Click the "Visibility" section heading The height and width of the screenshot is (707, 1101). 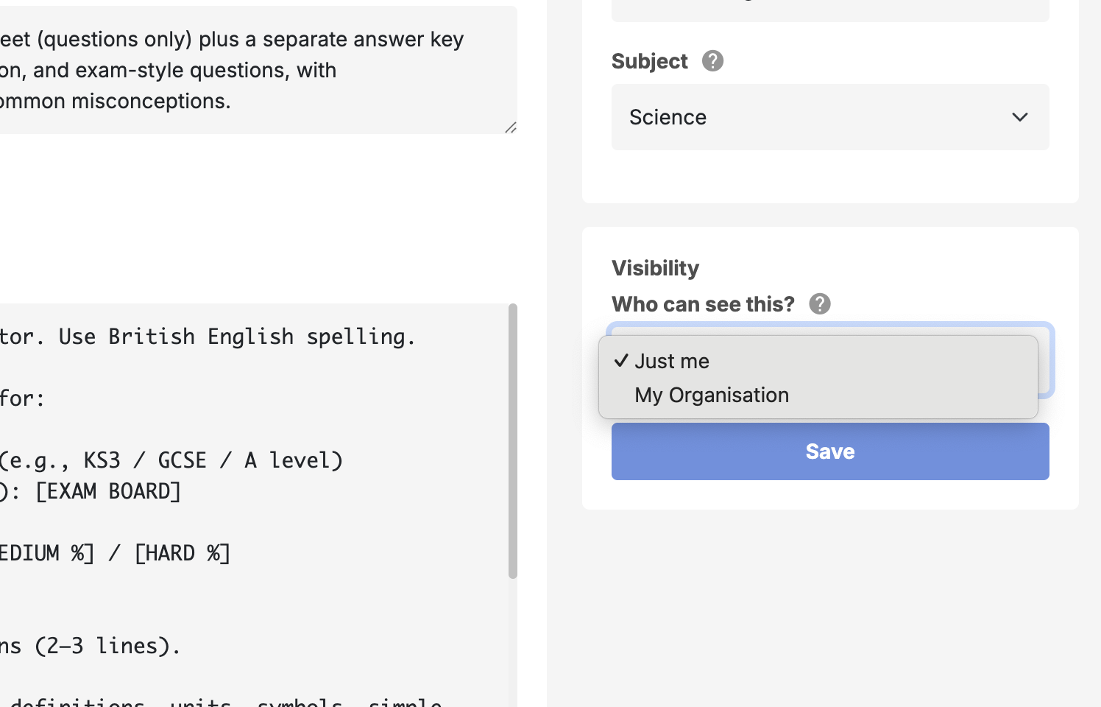point(655,268)
